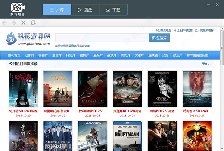
Task: Open the Alpha movie poster
Action: (93, 136)
